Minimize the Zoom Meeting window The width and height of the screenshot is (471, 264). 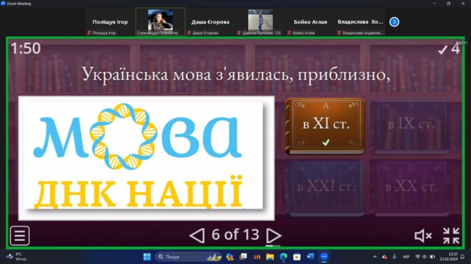click(434, 3)
